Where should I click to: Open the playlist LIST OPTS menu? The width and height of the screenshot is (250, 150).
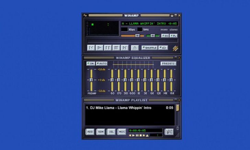tap(169, 132)
